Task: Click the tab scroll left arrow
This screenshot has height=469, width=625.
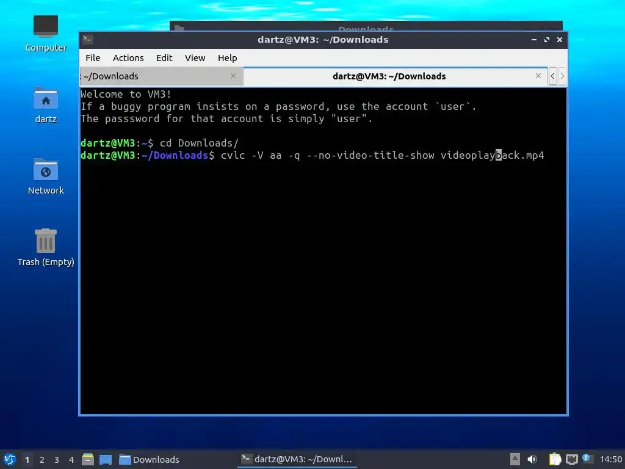Action: pyautogui.click(x=552, y=76)
